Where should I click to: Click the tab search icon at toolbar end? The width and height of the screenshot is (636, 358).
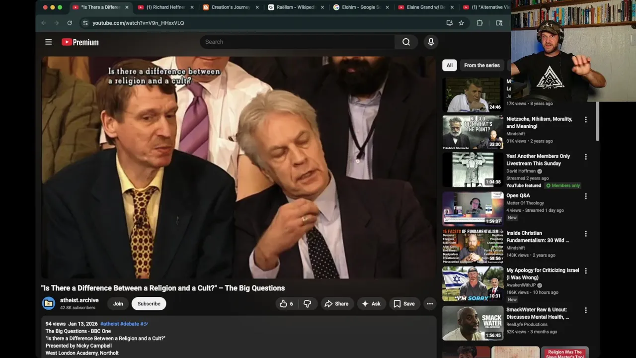pyautogui.click(x=499, y=23)
